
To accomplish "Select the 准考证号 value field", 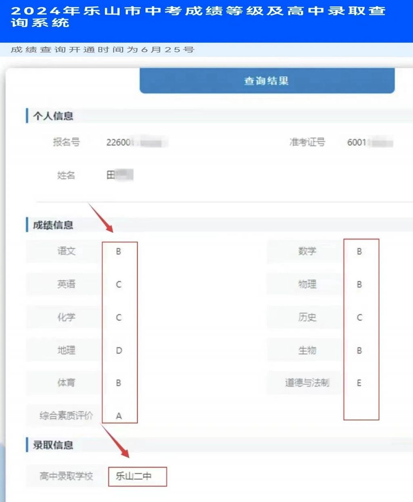I will [370, 142].
